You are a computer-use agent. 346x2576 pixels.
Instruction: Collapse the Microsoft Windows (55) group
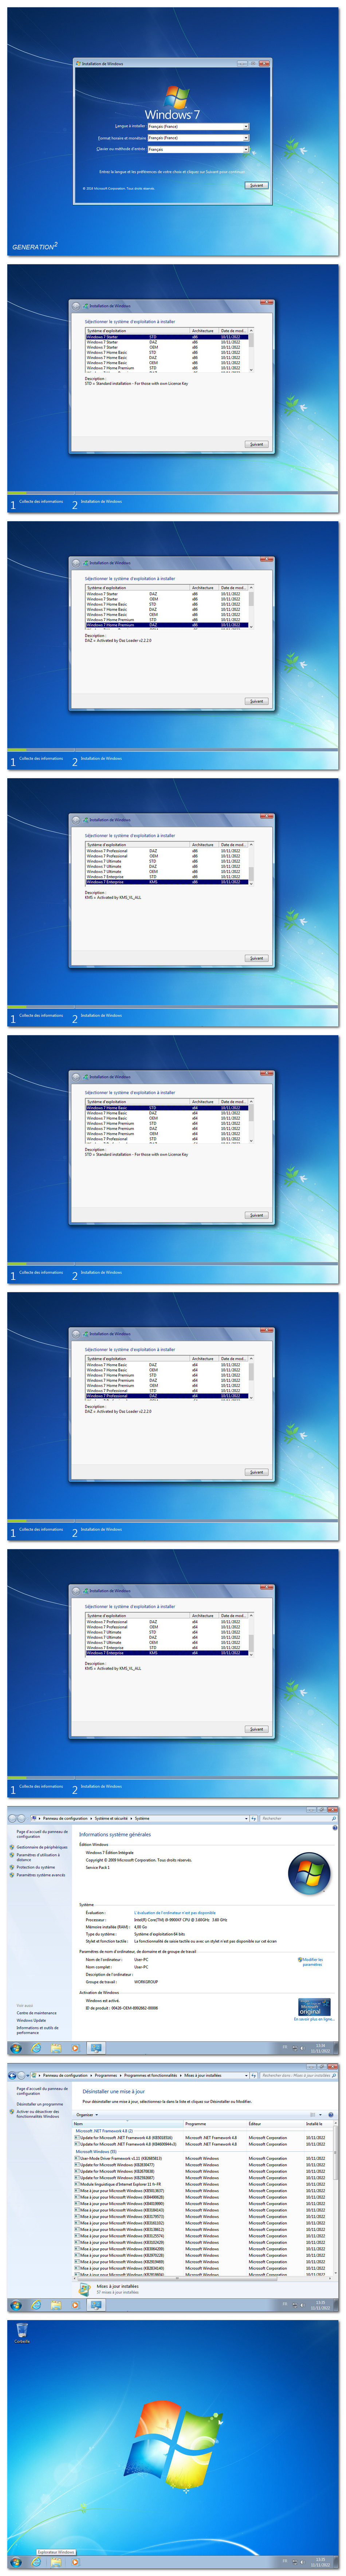tap(96, 2152)
